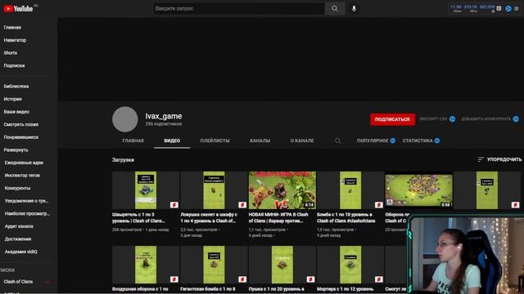Open the Швырятель с 1 по 3 thumbnail
This screenshot has height=294, width=524.
(x=146, y=190)
